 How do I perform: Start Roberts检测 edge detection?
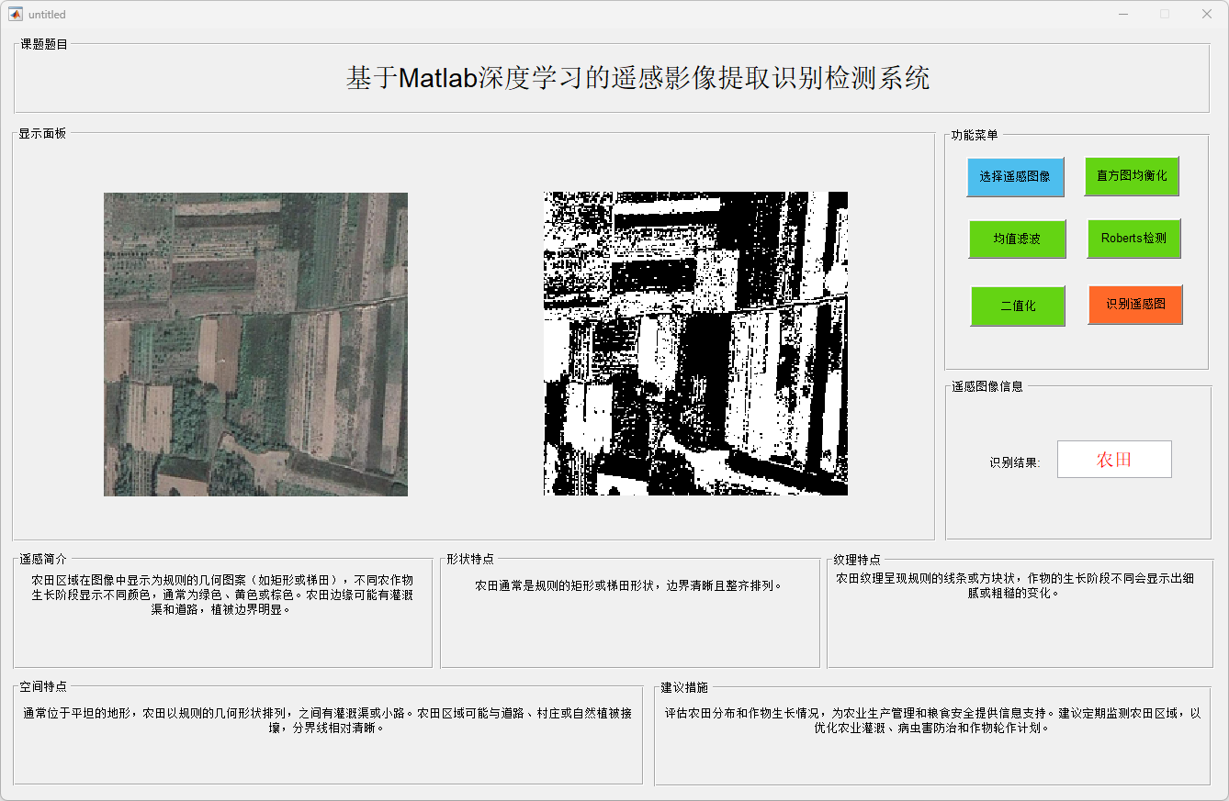click(x=1133, y=239)
